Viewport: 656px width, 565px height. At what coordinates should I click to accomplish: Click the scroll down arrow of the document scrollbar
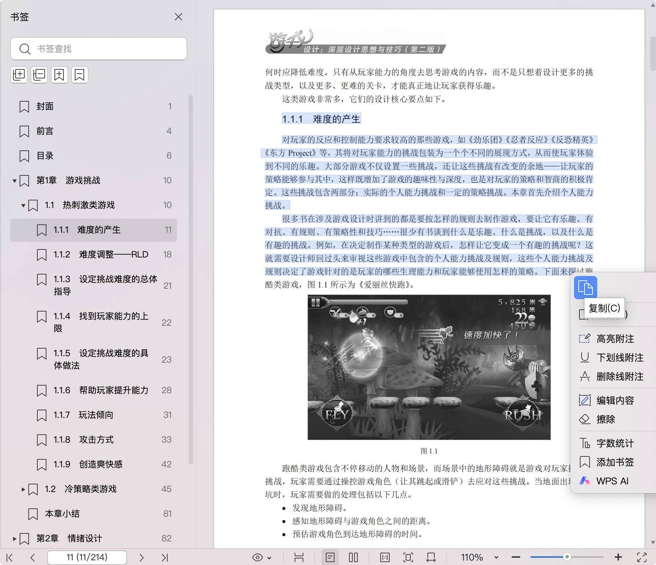[x=653, y=542]
